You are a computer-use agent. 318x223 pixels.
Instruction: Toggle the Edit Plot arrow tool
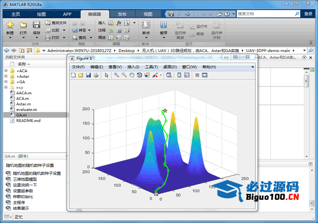pos(107,75)
